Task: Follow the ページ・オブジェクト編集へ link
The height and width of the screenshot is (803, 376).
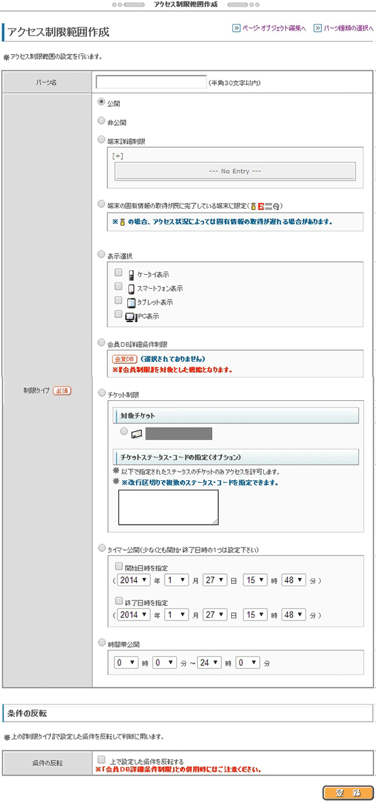Action: point(274,28)
